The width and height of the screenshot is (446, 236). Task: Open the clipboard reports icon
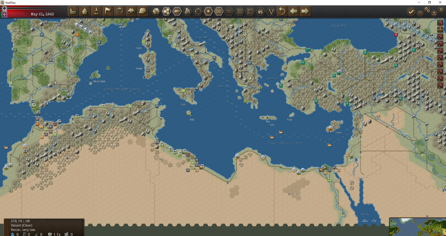(x=119, y=11)
